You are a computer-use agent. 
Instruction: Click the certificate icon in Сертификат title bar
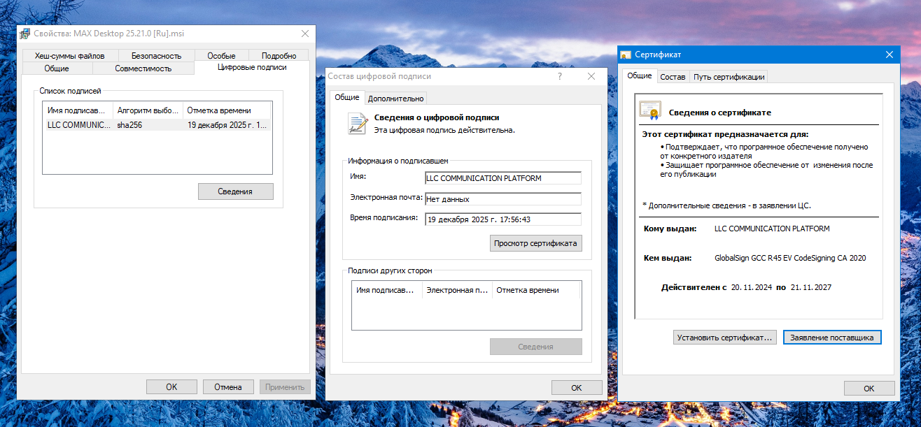(x=626, y=55)
